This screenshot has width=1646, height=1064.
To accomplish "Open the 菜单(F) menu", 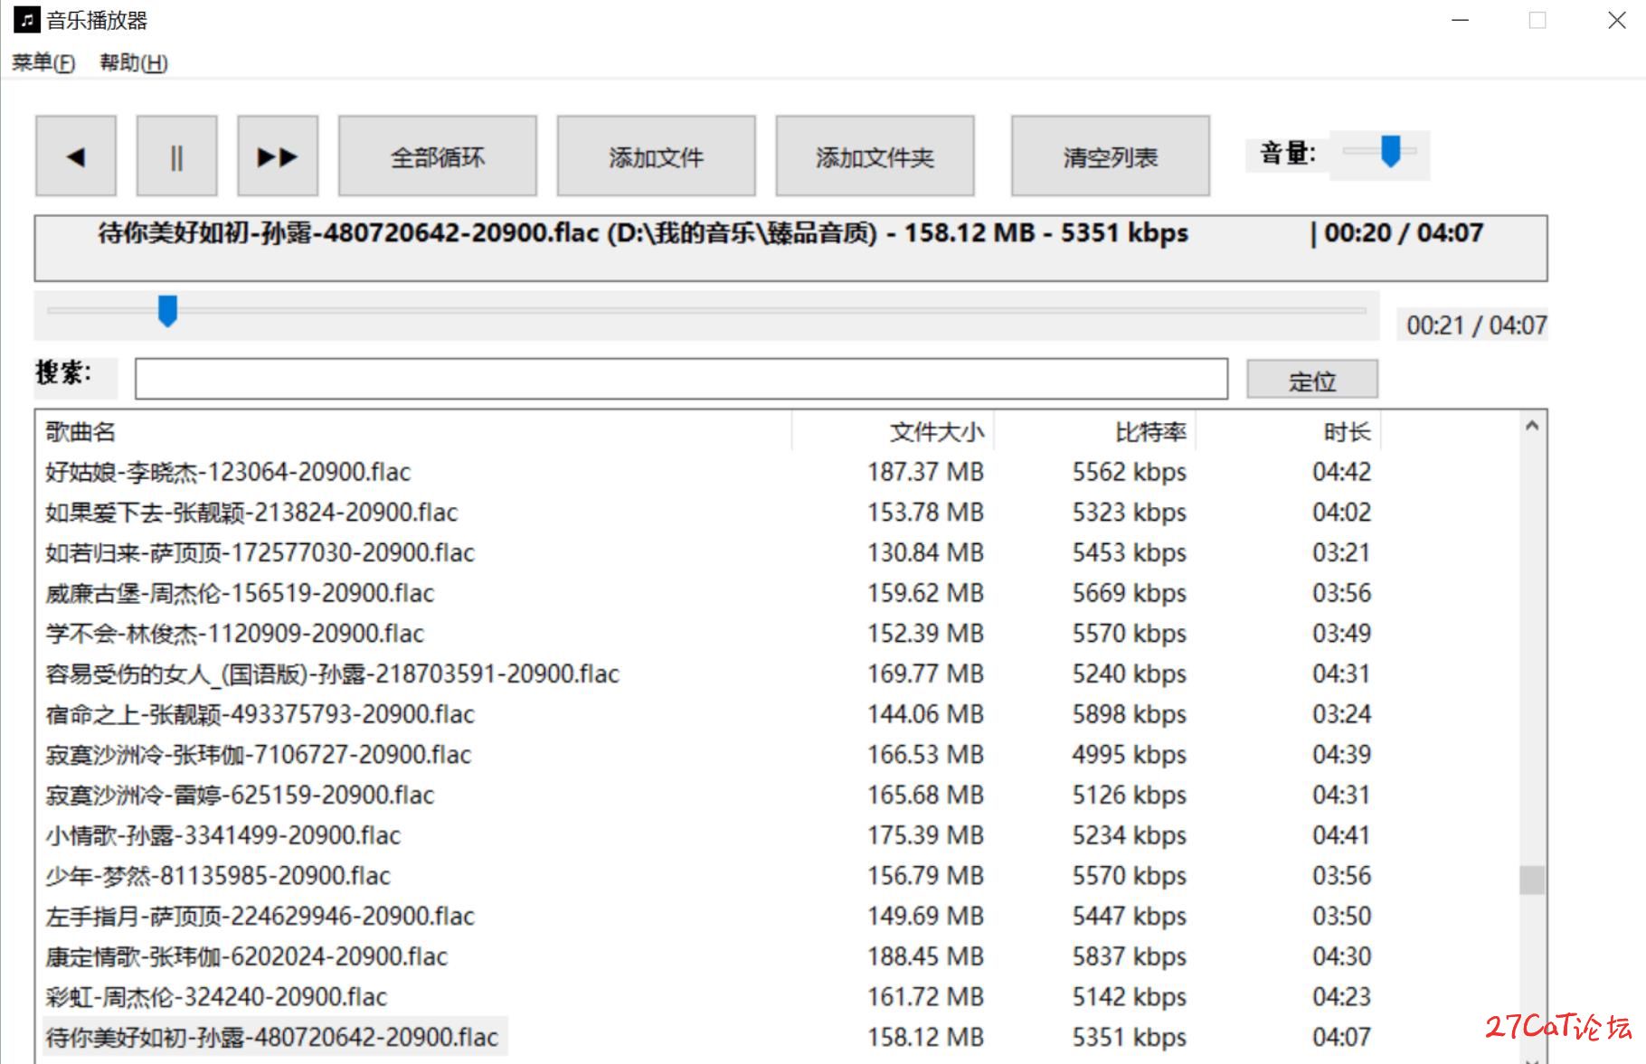I will pos(43,62).
